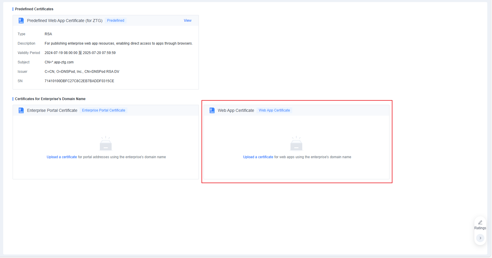The image size is (492, 258).
Task: Upload a certificate for portal addresses
Action: pyautogui.click(x=62, y=157)
